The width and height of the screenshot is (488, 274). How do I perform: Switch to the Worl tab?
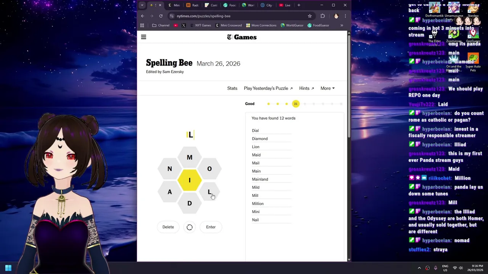click(248, 5)
